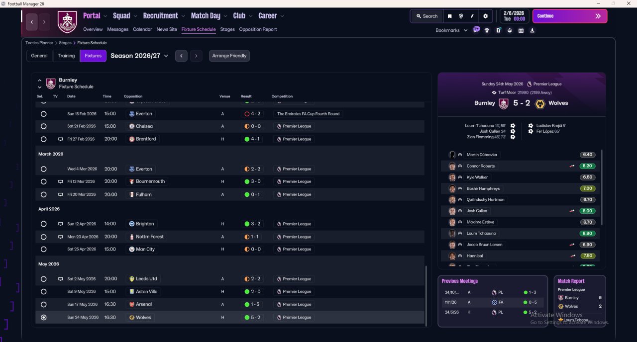The image size is (637, 342).
Task: Click the Premier League icon on the Aston Villa row
Action: pos(279,292)
